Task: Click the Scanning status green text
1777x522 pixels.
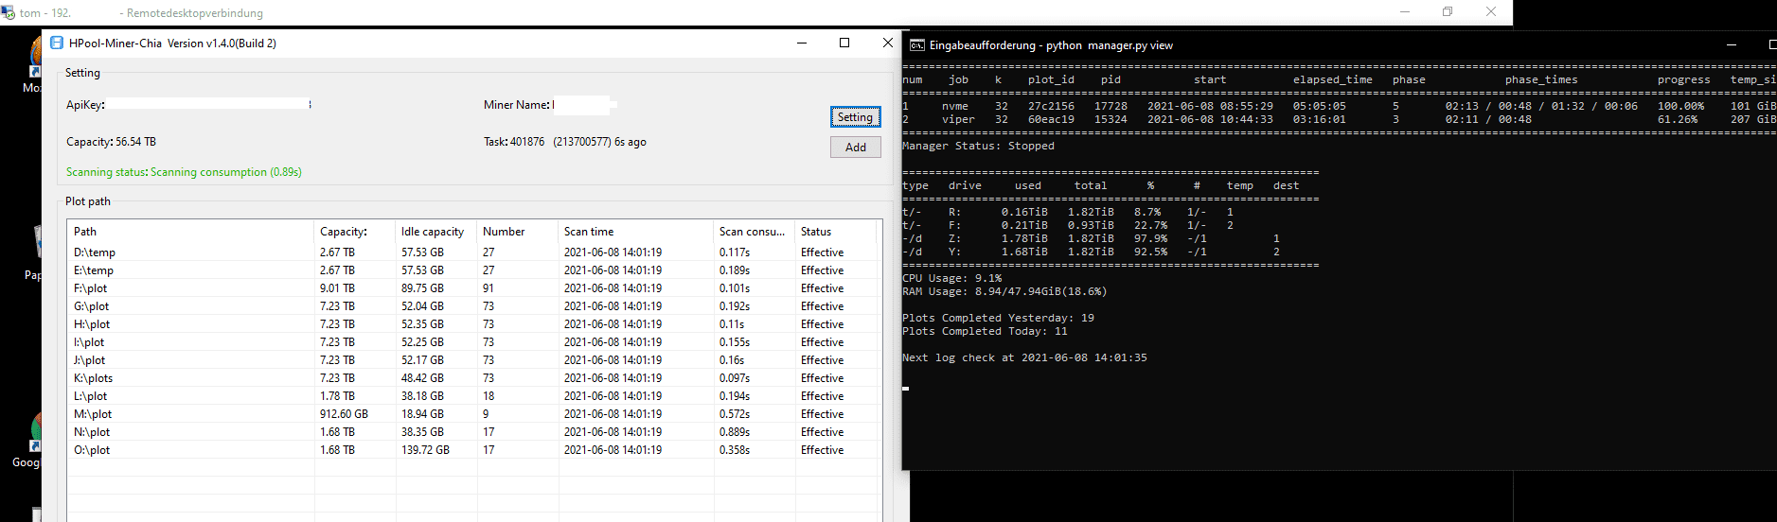Action: pos(184,172)
